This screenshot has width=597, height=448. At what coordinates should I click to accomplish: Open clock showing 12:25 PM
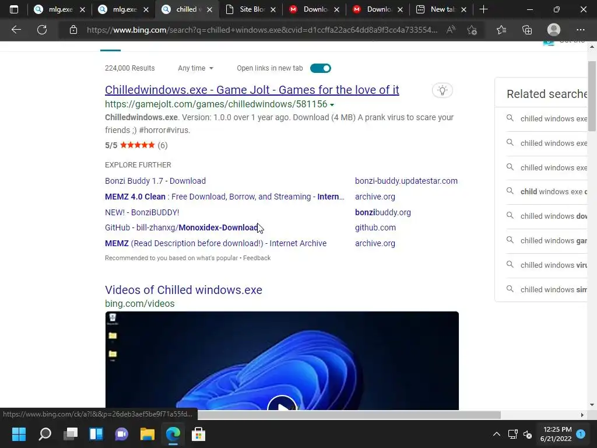coord(556,434)
